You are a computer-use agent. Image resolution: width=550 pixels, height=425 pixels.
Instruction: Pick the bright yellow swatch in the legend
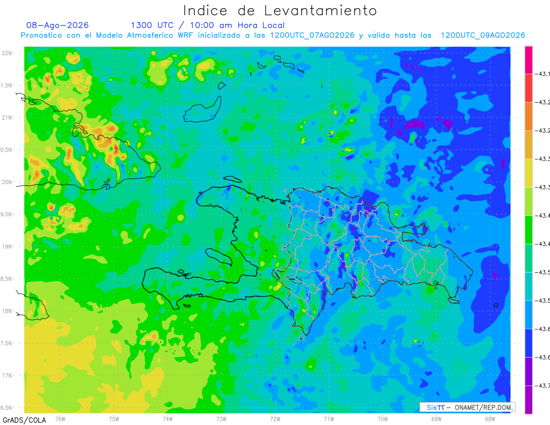(x=528, y=173)
